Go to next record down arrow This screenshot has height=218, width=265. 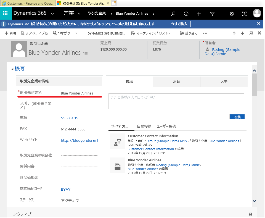(242, 33)
